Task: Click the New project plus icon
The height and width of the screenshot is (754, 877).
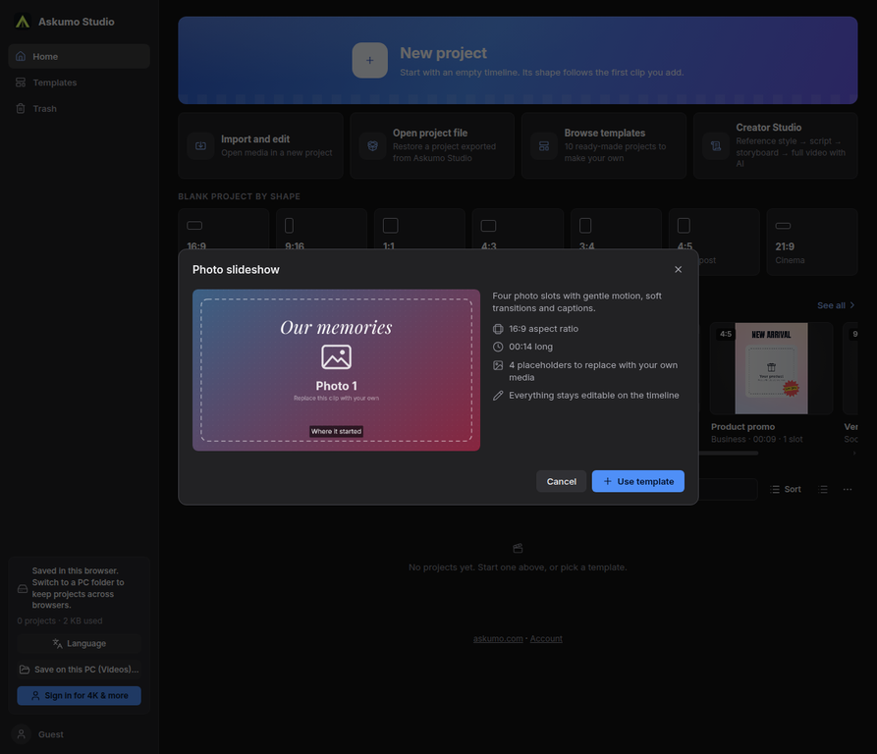Action: click(x=369, y=60)
